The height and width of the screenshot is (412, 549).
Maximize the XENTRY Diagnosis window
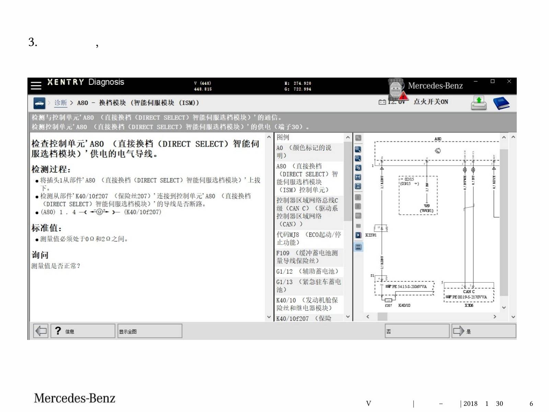[x=493, y=81]
